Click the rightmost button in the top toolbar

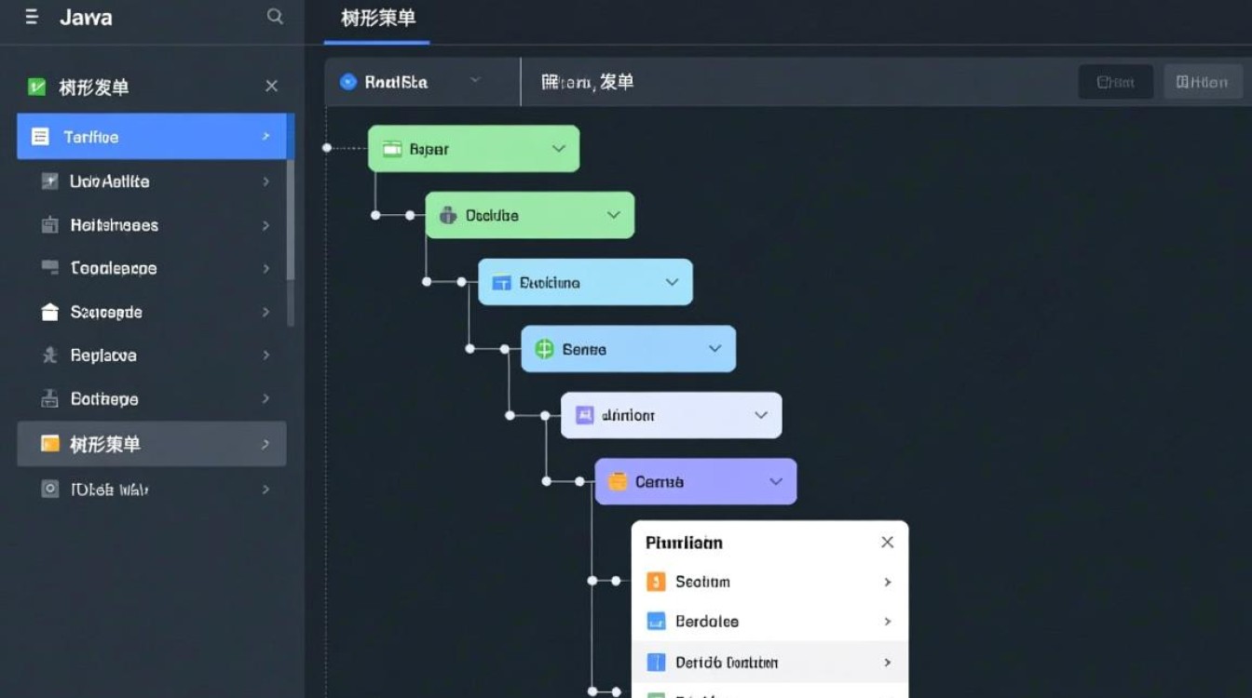[1203, 82]
